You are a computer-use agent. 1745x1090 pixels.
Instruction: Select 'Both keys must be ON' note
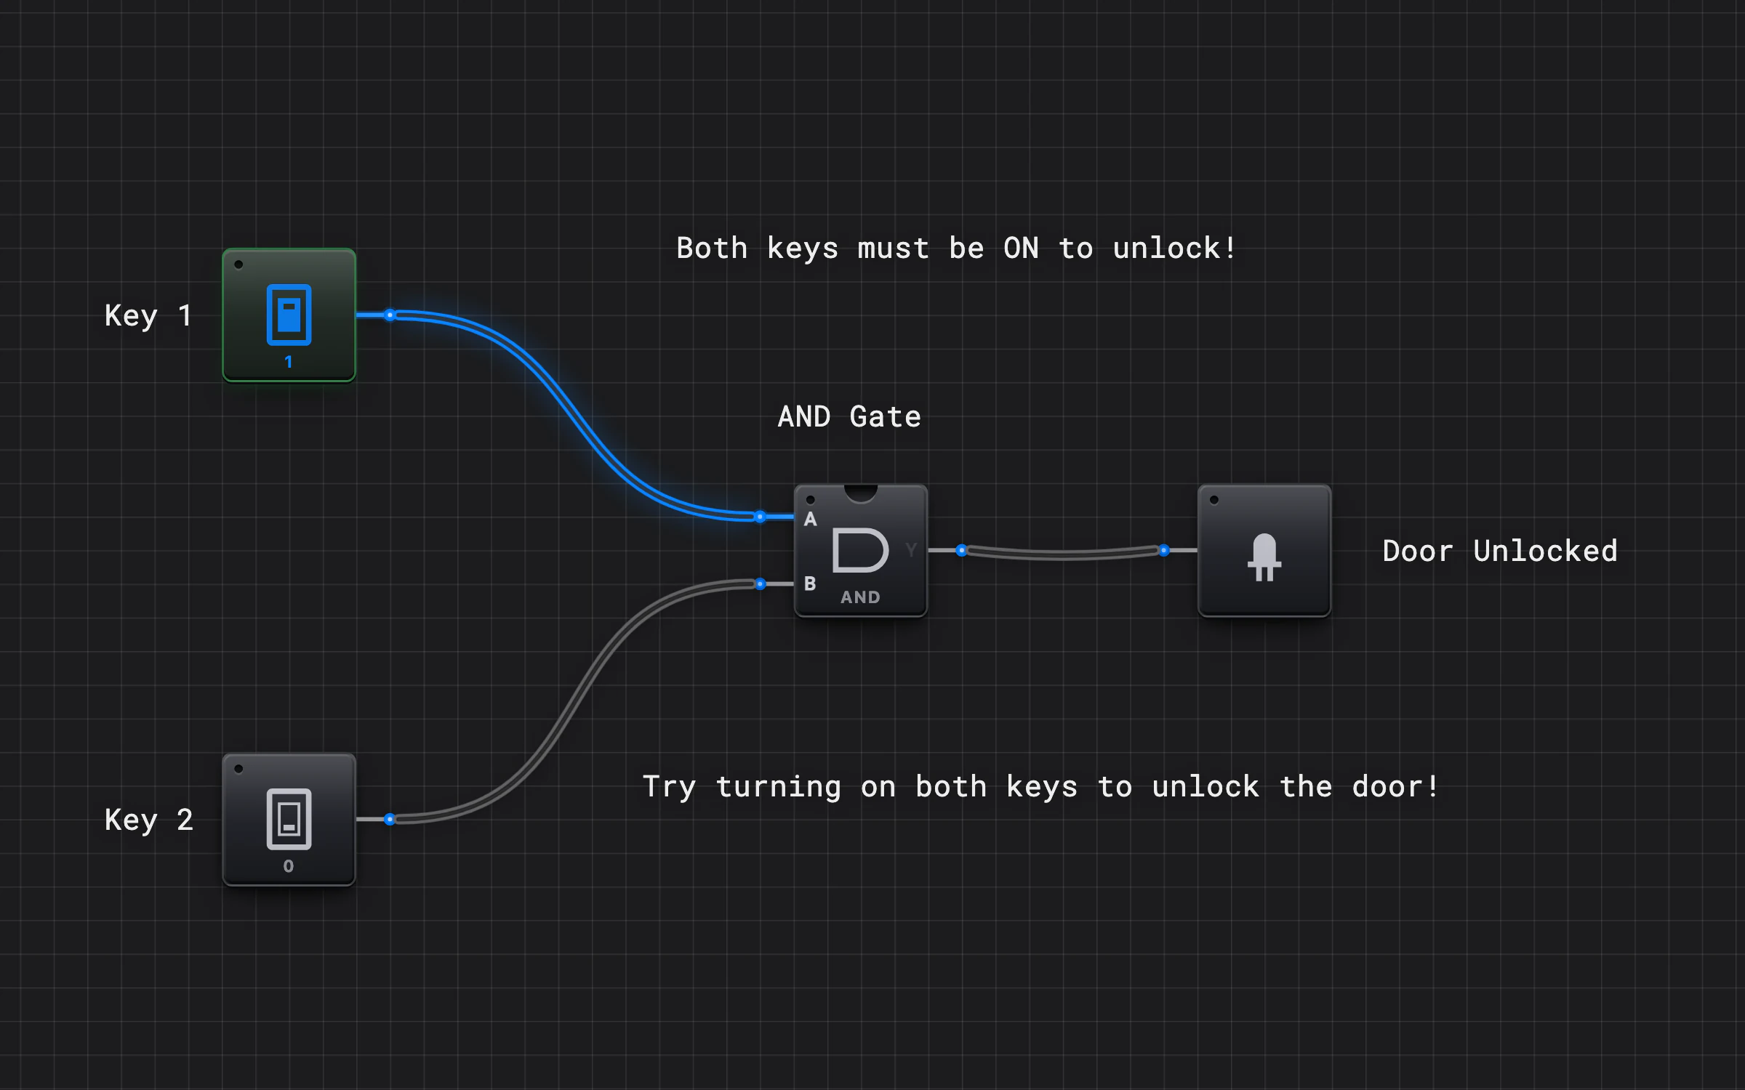coord(956,249)
